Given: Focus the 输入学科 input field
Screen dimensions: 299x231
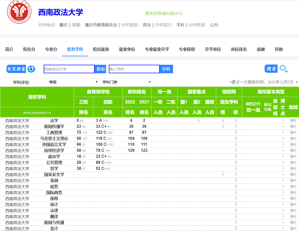Looking at the screenshot, I should point(134,69).
